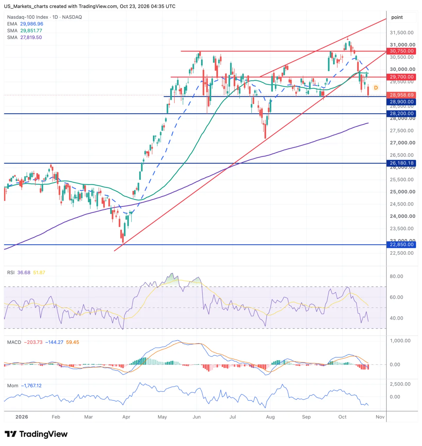This screenshot has height=446, width=422.
Task: Click the Apr label on time axis
Action: pos(126,417)
